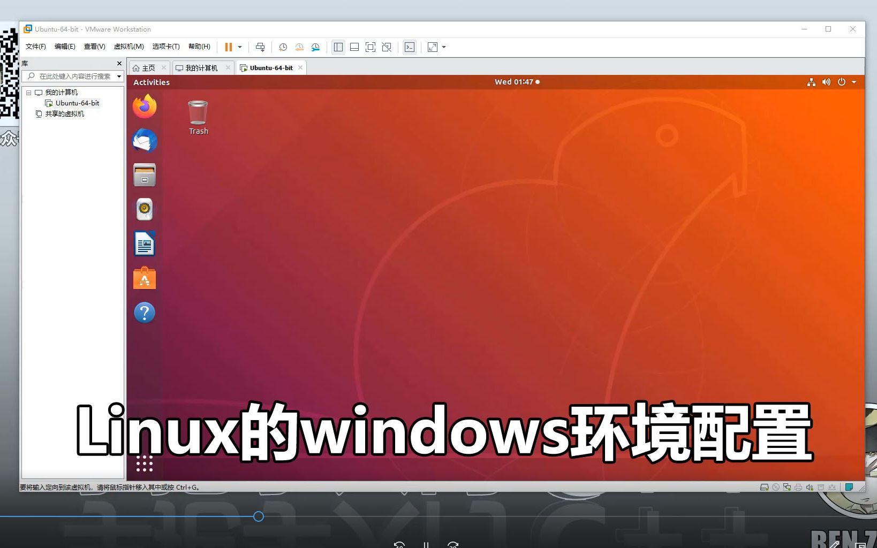This screenshot has height=548, width=877.
Task: Launch Thunderbird mail from the dock
Action: click(143, 141)
